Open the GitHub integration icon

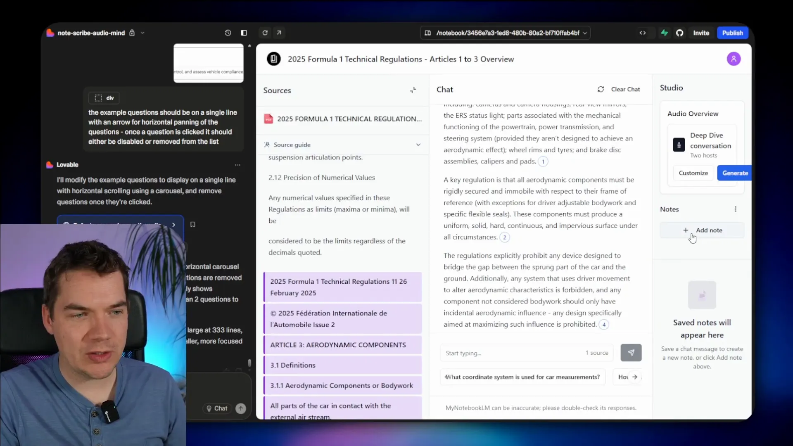680,33
